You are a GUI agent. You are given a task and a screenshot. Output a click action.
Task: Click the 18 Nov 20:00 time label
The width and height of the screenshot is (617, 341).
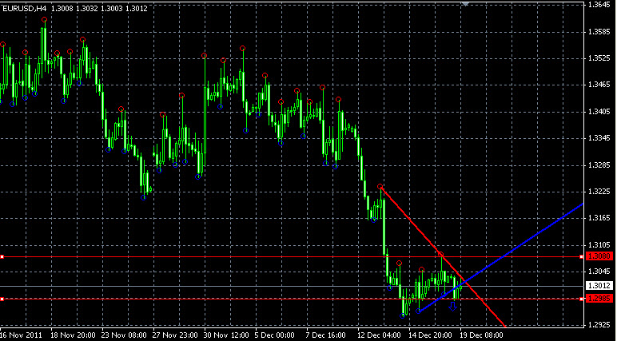[74, 335]
